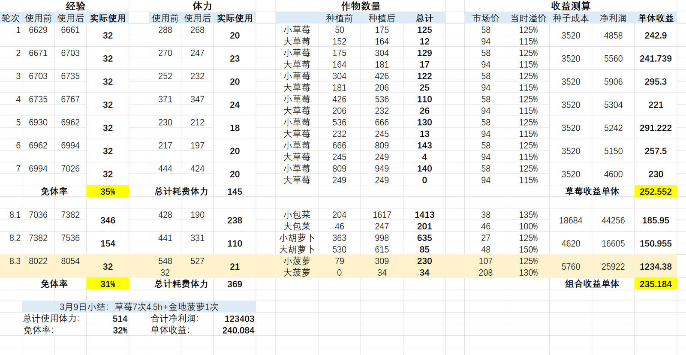
Task: Select the 作物数量 section header
Action: pyautogui.click(x=361, y=6)
